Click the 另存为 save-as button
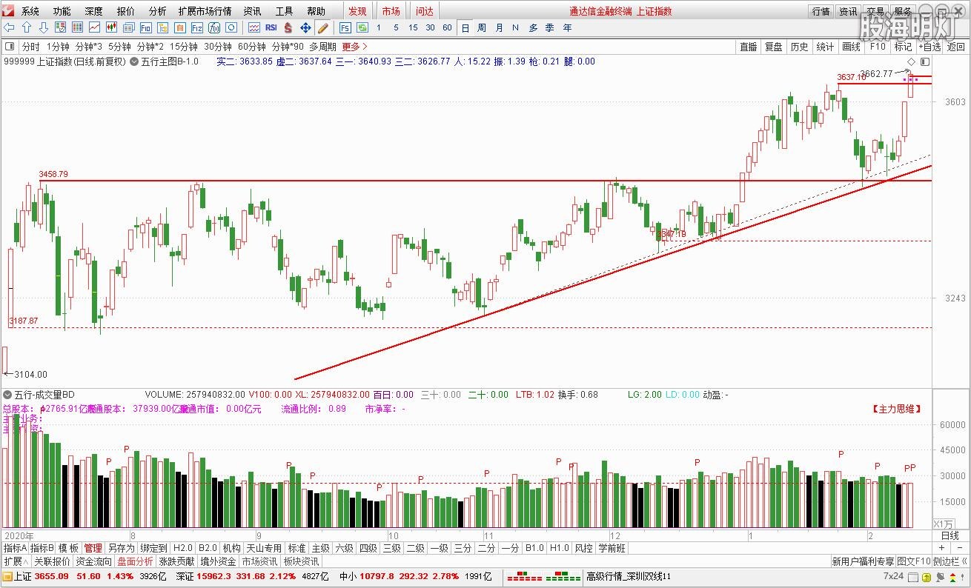 pyautogui.click(x=122, y=548)
